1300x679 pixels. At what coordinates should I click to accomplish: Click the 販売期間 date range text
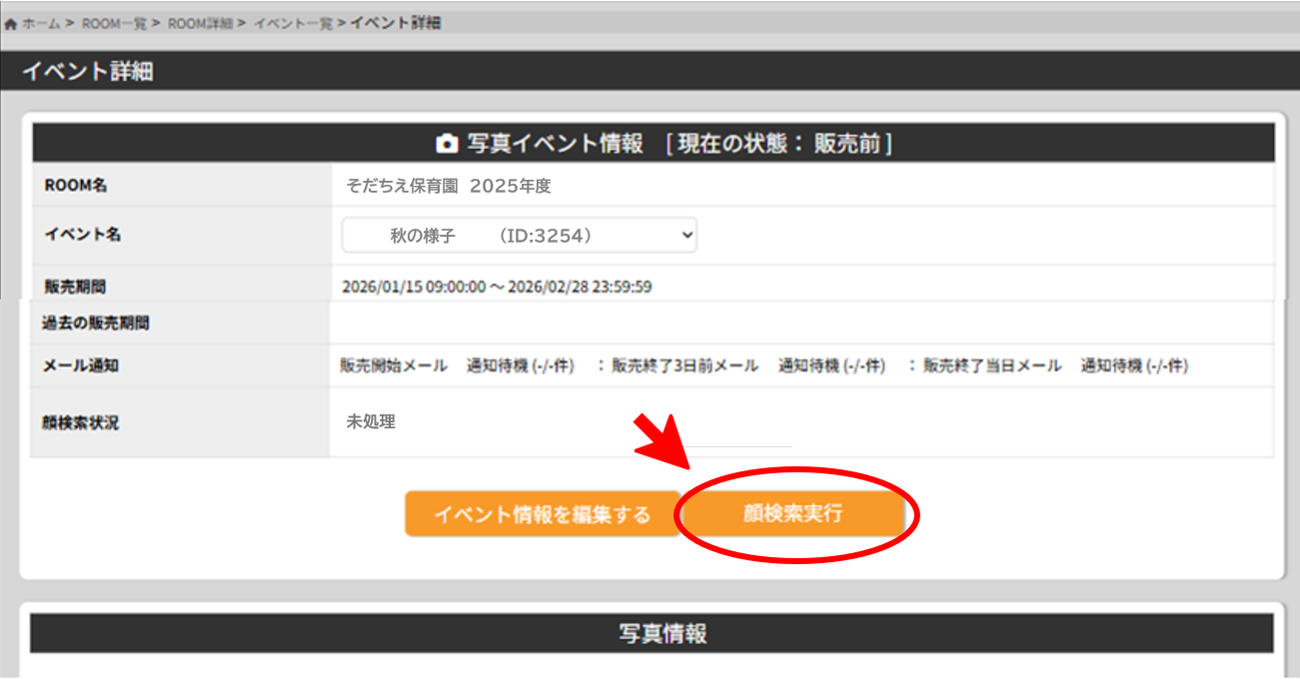[x=497, y=288]
